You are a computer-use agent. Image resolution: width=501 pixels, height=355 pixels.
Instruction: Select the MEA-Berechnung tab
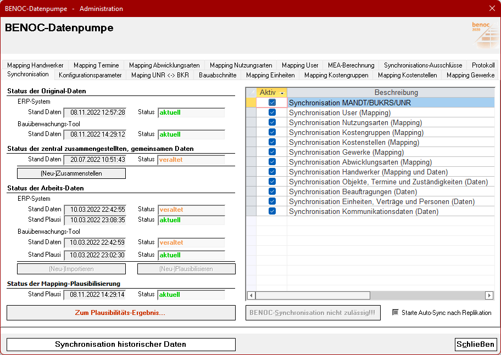pyautogui.click(x=351, y=65)
